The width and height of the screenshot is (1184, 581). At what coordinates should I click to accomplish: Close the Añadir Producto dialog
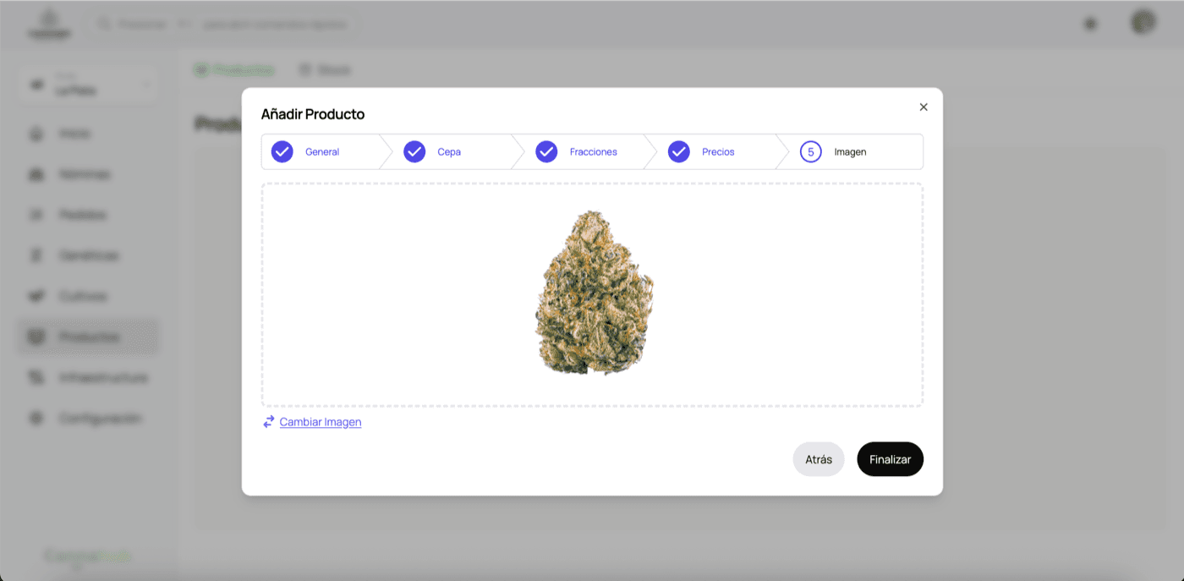pos(924,107)
